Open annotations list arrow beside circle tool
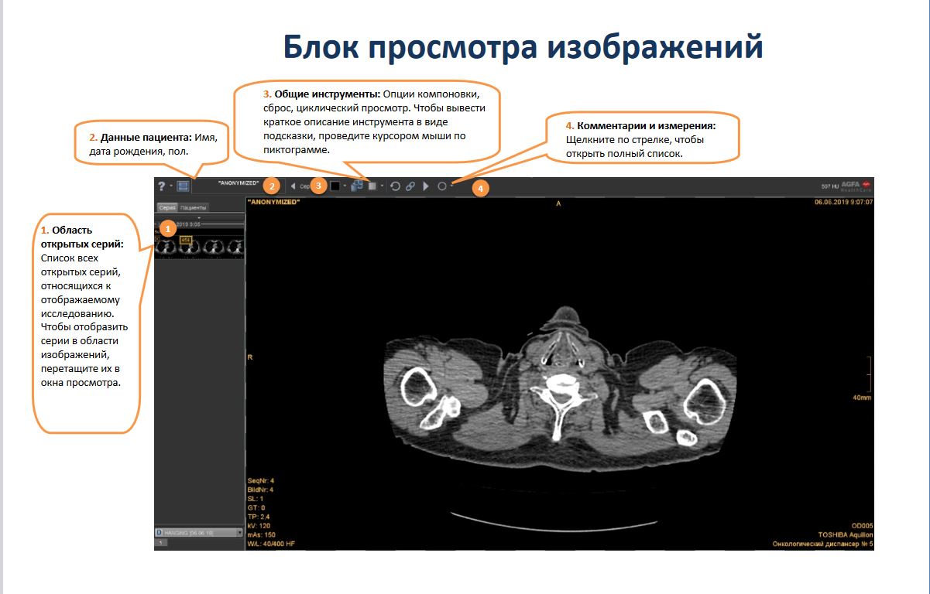Viewport: 930px width, 594px height. pos(452,185)
